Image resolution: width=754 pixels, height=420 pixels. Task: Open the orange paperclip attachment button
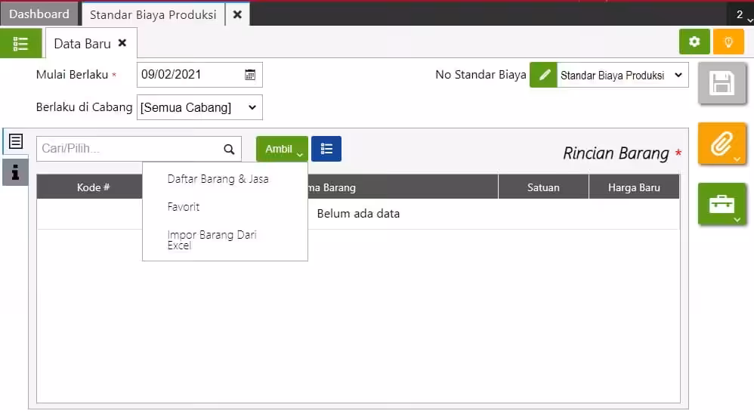pyautogui.click(x=722, y=144)
